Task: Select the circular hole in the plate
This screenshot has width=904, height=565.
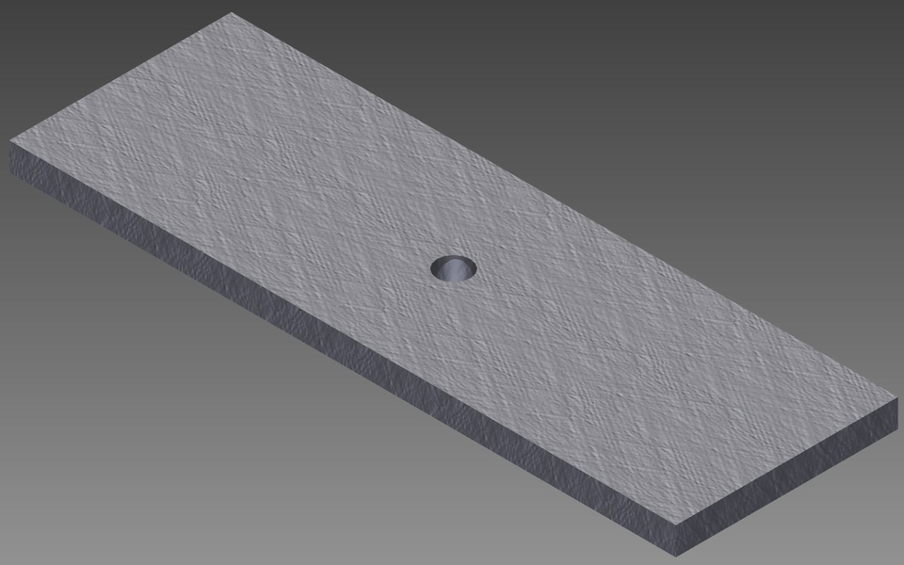Action: [x=454, y=268]
